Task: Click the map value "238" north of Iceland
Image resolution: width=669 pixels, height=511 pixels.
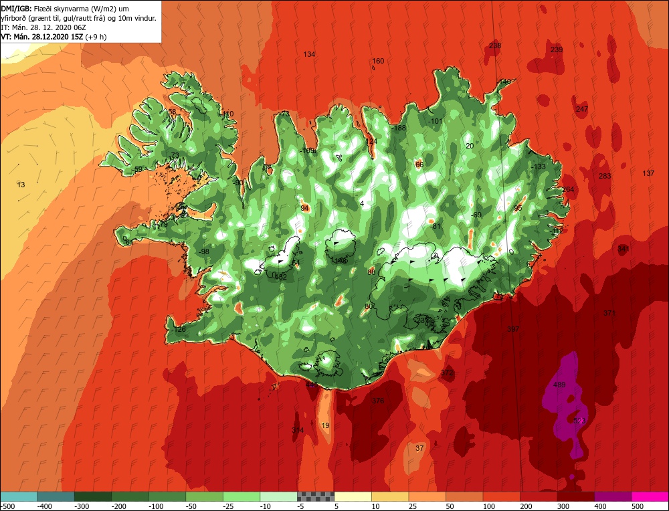Action: (495, 45)
